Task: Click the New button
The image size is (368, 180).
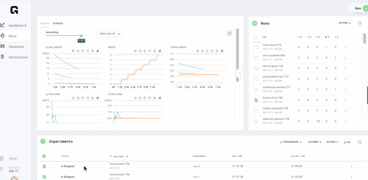Action: click(x=359, y=8)
